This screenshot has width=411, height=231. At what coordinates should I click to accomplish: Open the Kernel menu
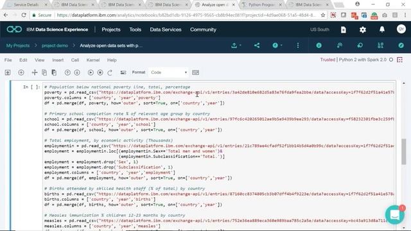93,60
